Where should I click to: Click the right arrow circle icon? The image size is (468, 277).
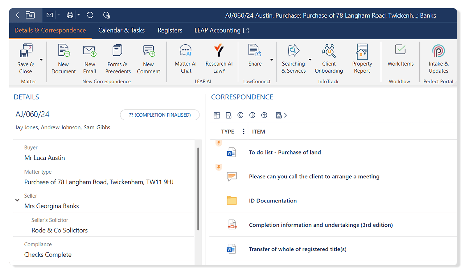coord(252,115)
